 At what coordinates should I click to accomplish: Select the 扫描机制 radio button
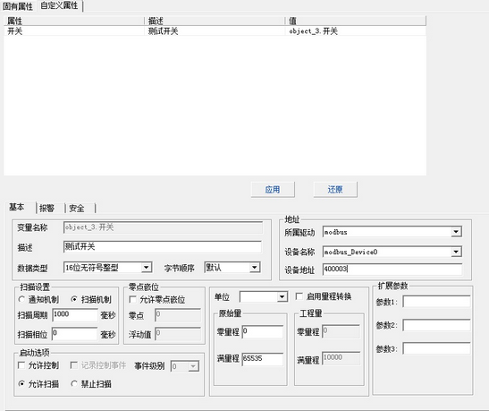point(74,299)
